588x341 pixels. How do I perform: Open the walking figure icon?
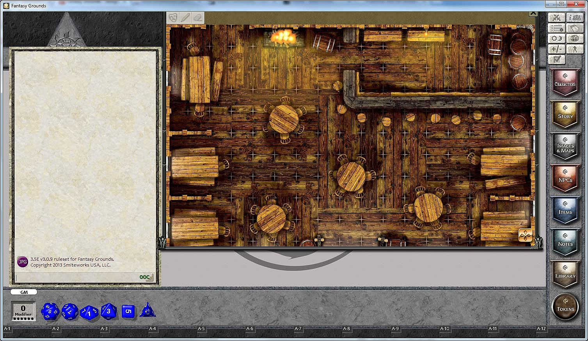575,49
